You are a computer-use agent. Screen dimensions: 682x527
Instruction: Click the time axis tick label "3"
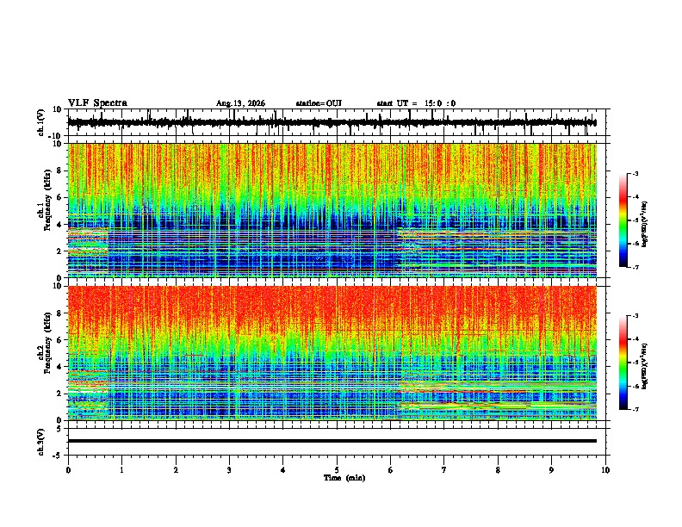coord(229,470)
